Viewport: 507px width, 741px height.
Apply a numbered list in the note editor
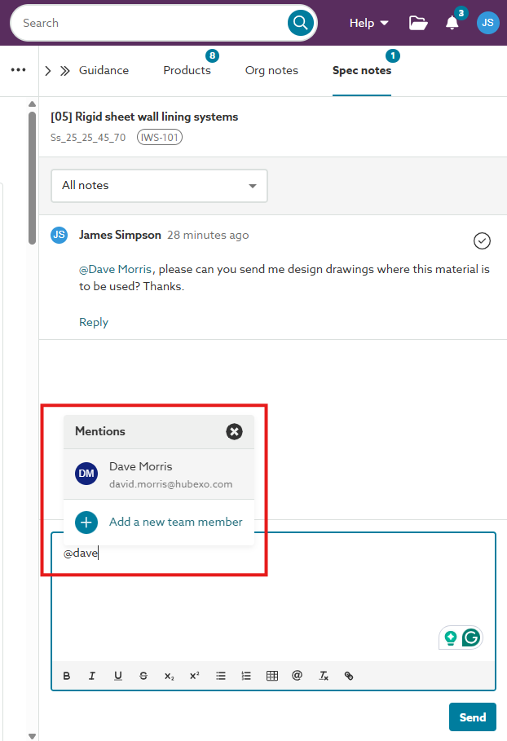(246, 675)
